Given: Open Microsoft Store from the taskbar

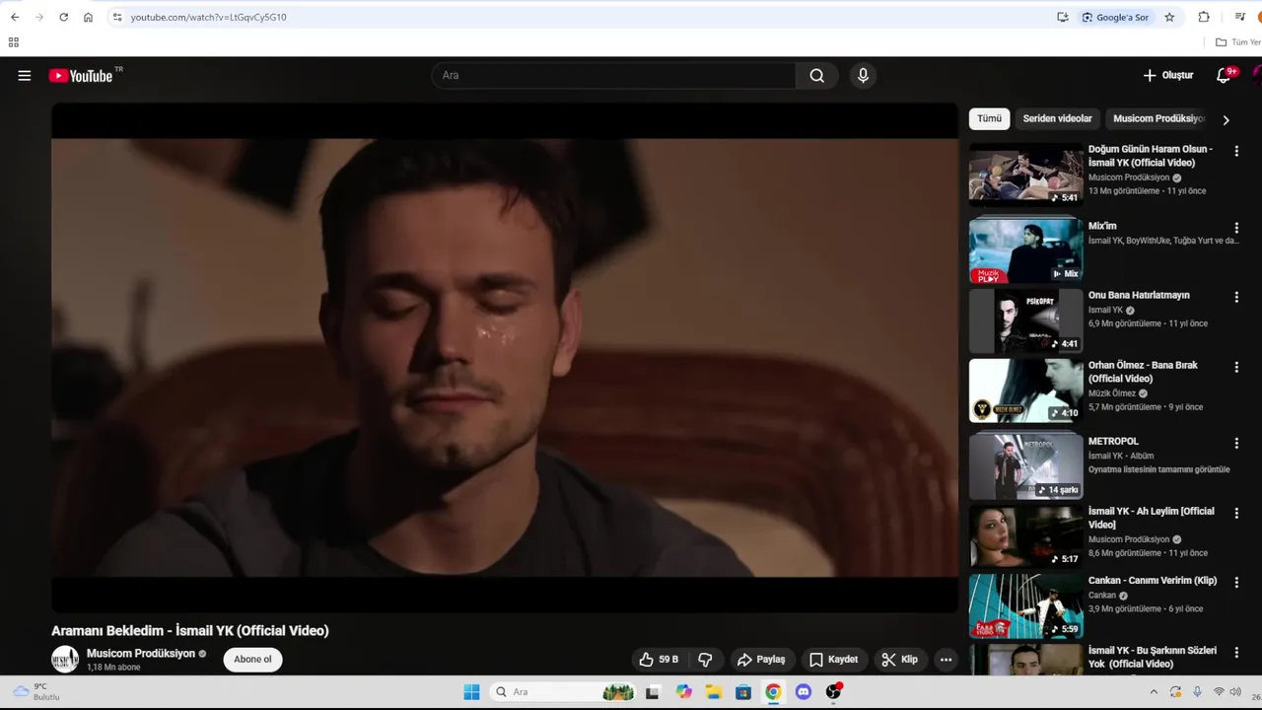Looking at the screenshot, I should (743, 692).
